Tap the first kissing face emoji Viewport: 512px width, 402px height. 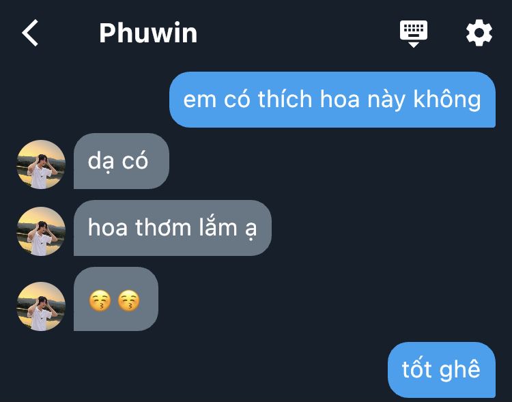tap(100, 300)
